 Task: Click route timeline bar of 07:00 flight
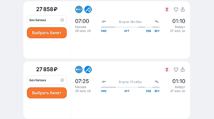point(130,27)
